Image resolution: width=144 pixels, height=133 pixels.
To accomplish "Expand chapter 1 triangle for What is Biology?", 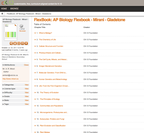I will point(35,33).
